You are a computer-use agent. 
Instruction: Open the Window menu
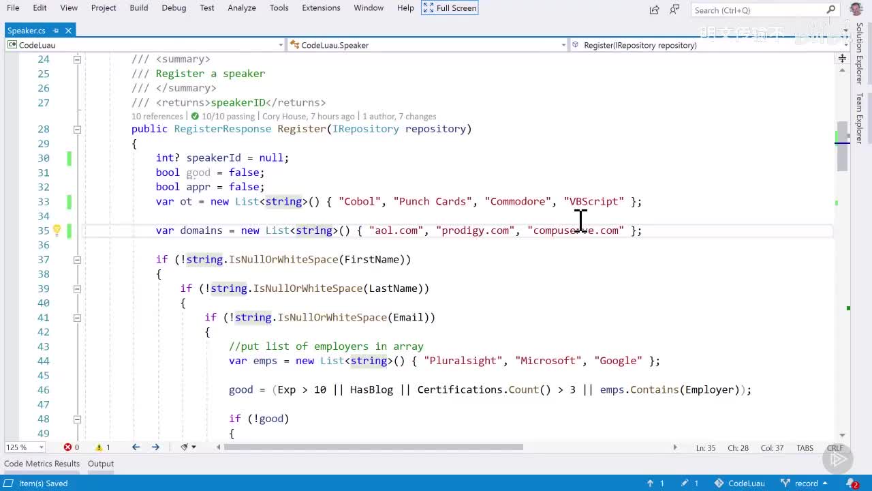[369, 8]
